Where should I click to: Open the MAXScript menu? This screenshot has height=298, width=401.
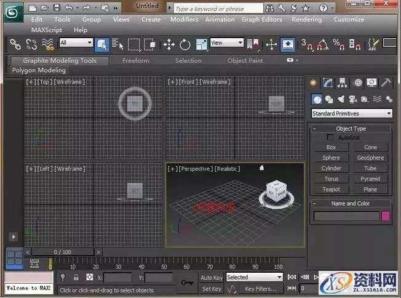(x=47, y=30)
